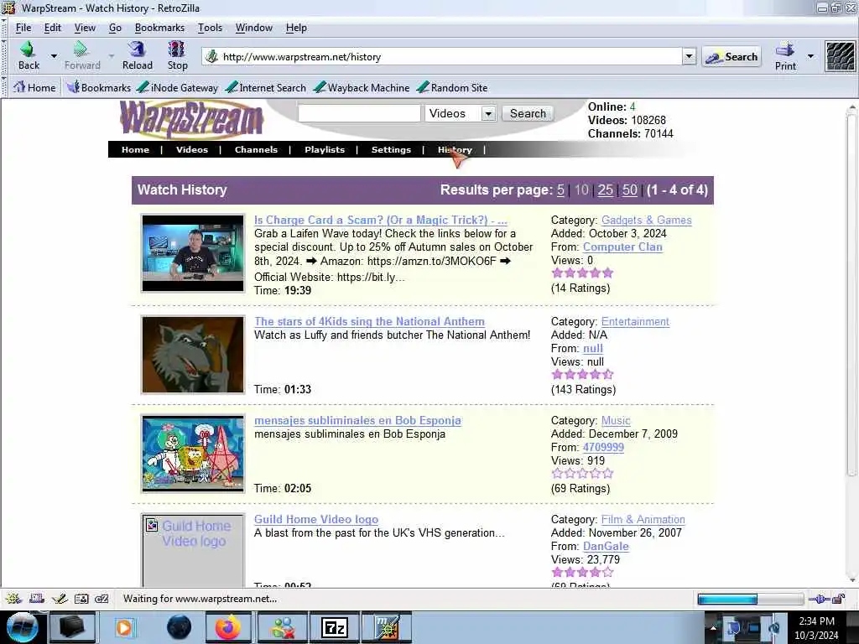The width and height of the screenshot is (859, 644).
Task: Open the 4Kids wolf video thumbnail
Action: tap(193, 355)
